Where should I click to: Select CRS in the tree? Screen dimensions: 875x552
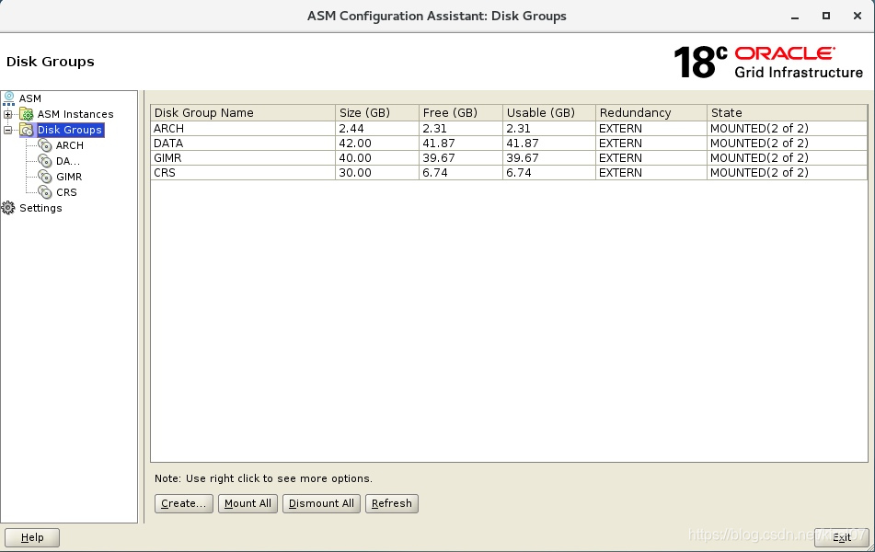66,192
